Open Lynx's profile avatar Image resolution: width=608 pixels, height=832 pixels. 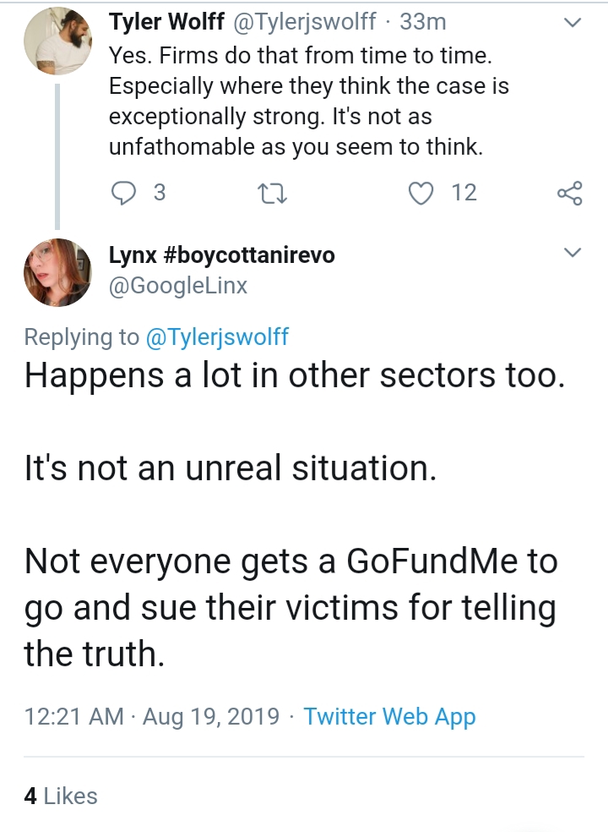(57, 272)
